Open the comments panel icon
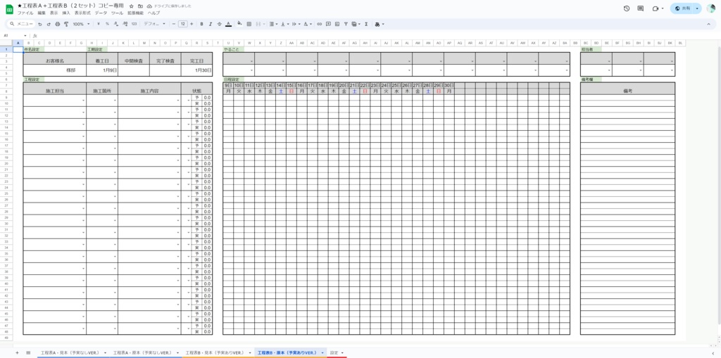 point(641,8)
